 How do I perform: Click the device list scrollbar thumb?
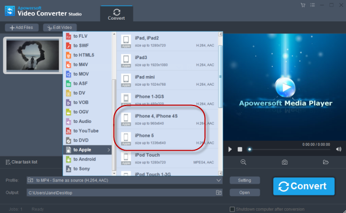(220, 77)
